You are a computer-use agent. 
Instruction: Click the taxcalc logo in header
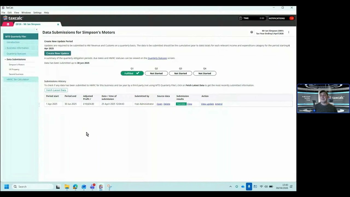click(13, 18)
